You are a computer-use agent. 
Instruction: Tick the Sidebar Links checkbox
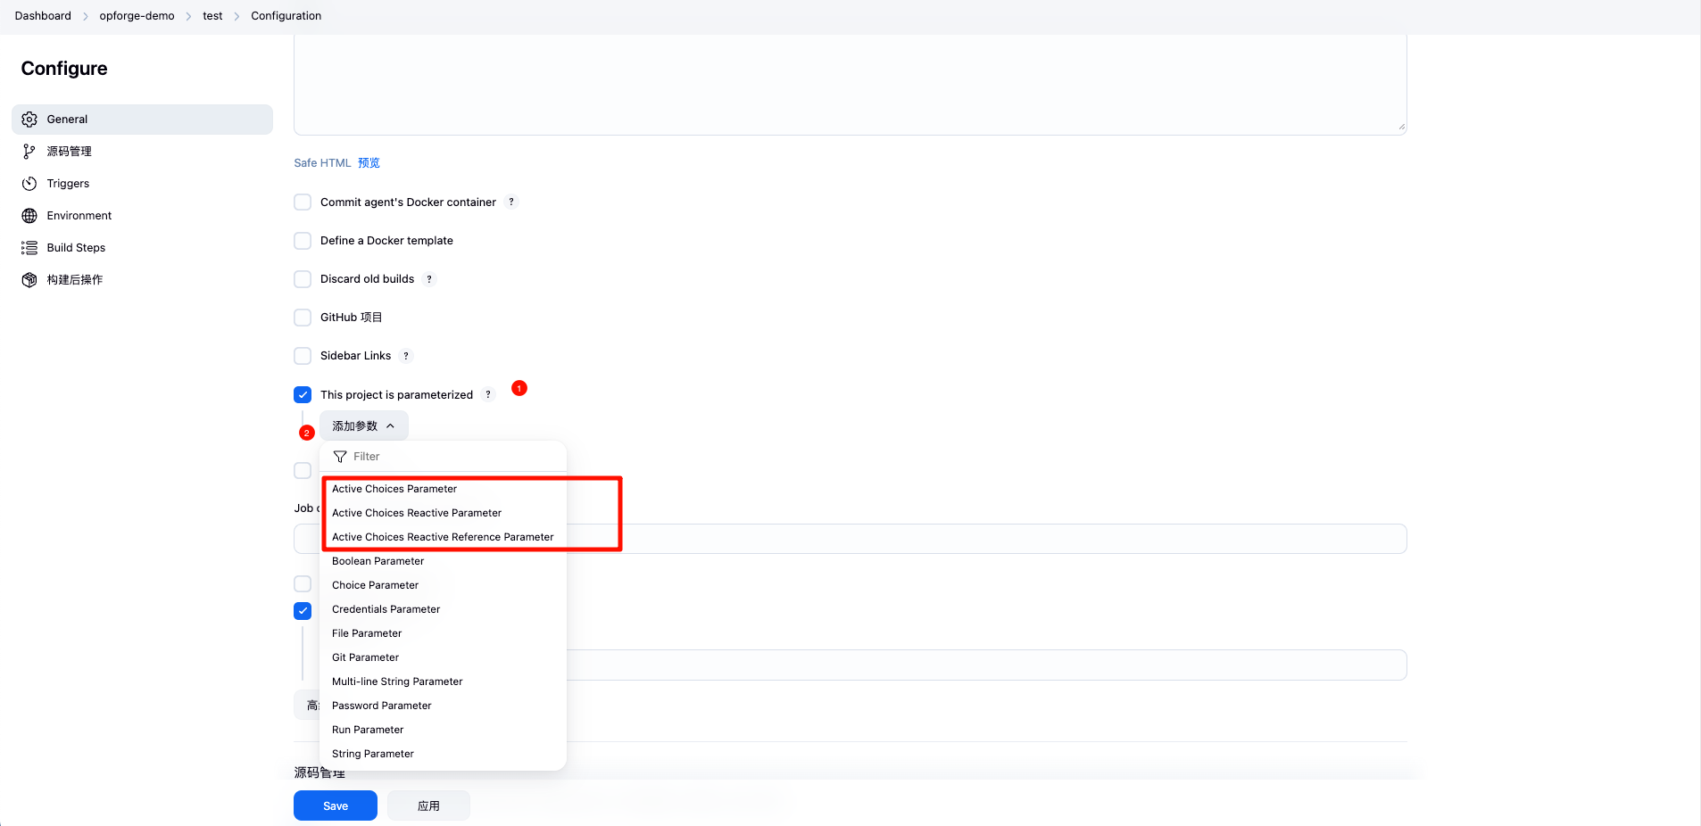point(303,356)
